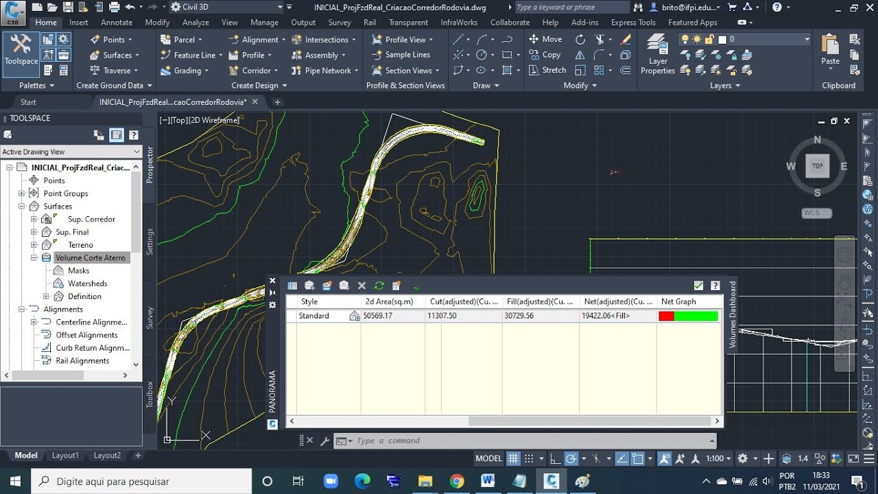
Task: Switch to the Layout1 tab
Action: click(x=65, y=455)
